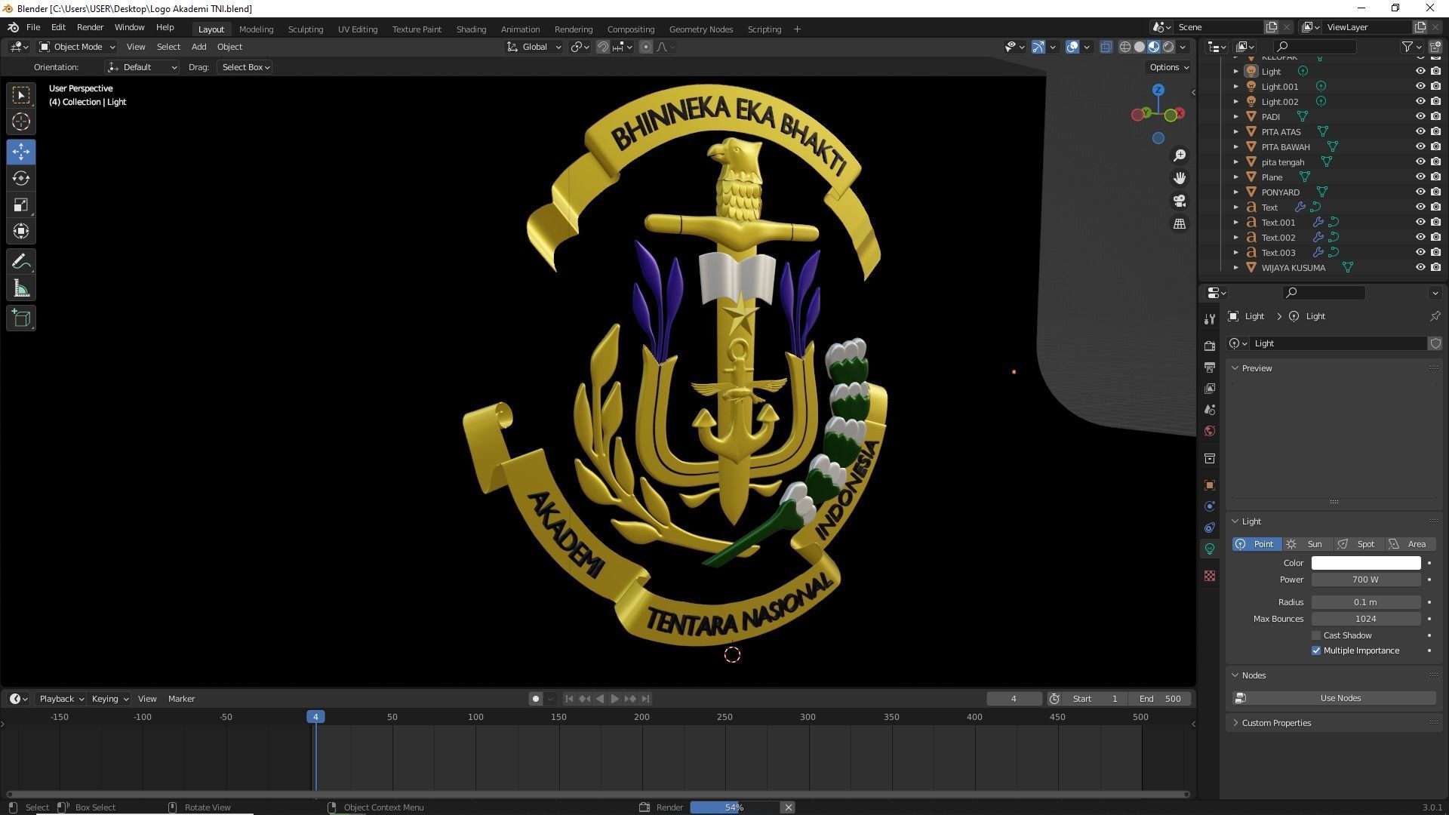This screenshot has width=1449, height=815.
Task: Open the Select Box drag dropdown
Action: 245,67
